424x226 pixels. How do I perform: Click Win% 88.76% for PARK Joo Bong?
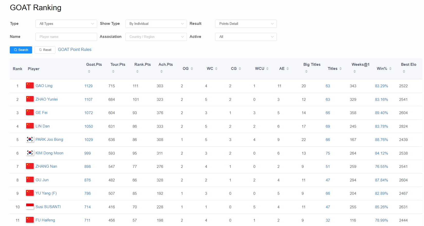(x=381, y=140)
